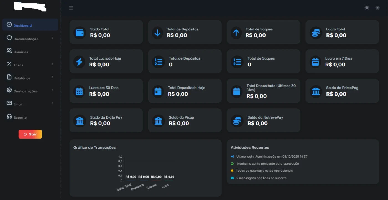Image resolution: width=388 pixels, height=200 pixels.
Task: Expand the Relatórios submenu chevron
Action: pos(53,77)
